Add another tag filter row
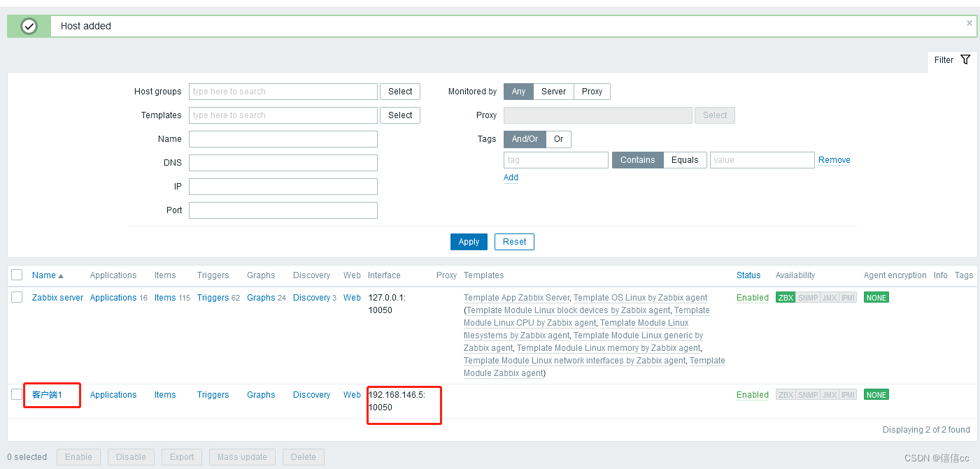The height and width of the screenshot is (469, 980). tap(511, 178)
